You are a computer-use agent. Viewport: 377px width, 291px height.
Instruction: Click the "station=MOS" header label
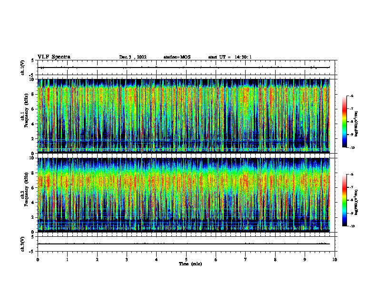pyautogui.click(x=177, y=57)
